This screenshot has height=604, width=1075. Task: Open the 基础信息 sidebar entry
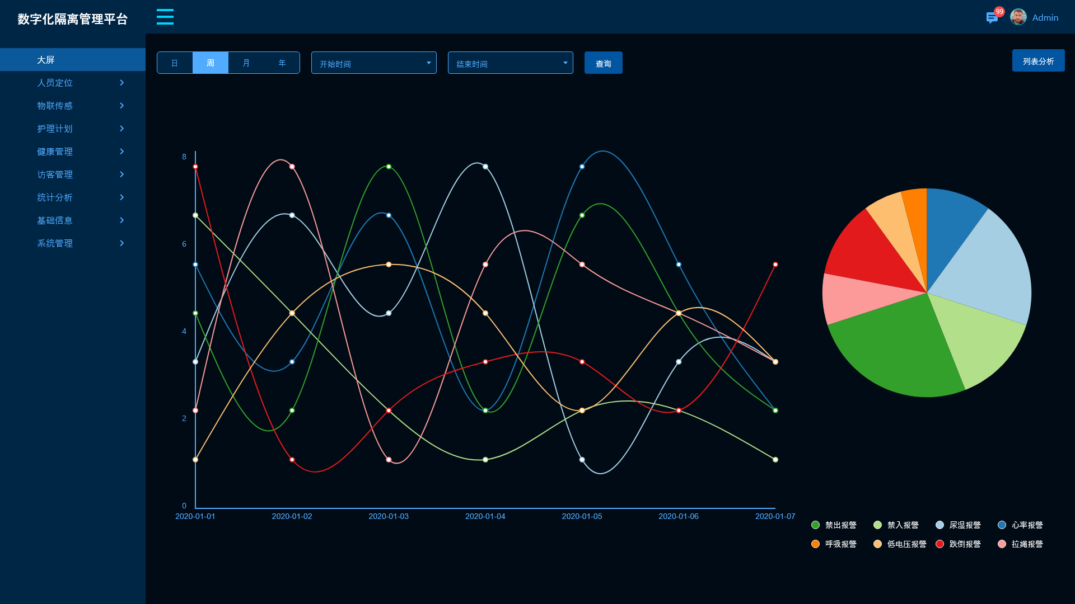[73, 220]
